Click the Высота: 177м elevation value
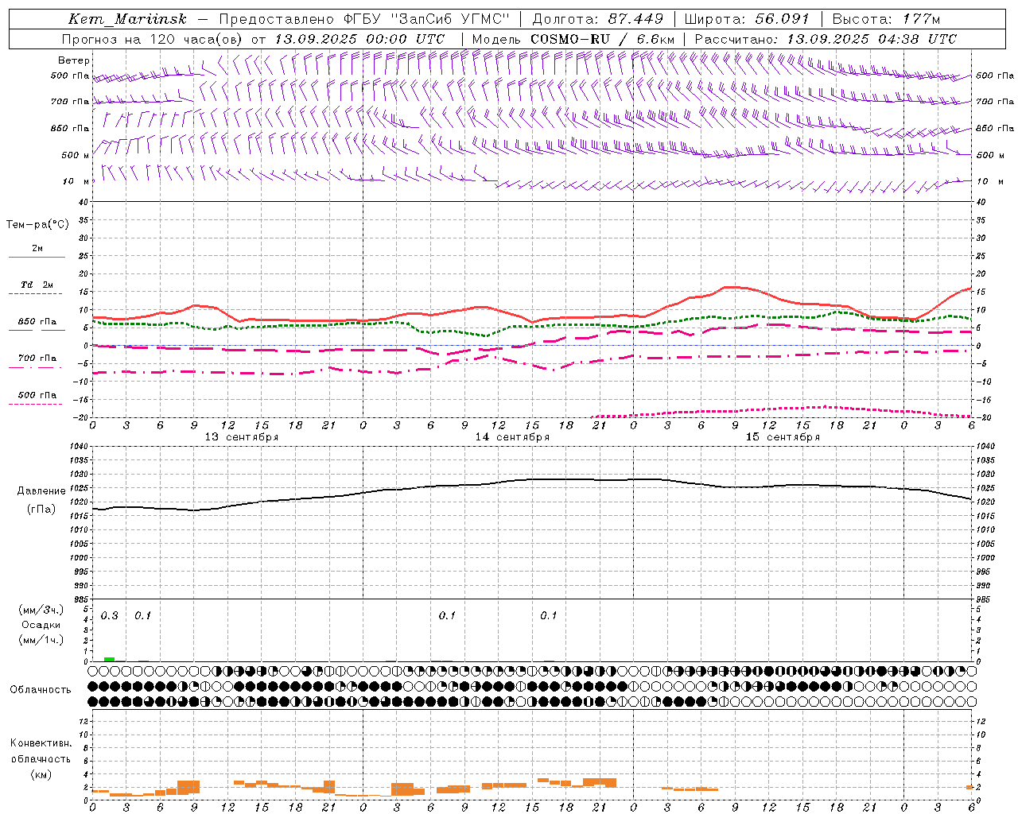The width and height of the screenshot is (1018, 814). (x=886, y=19)
